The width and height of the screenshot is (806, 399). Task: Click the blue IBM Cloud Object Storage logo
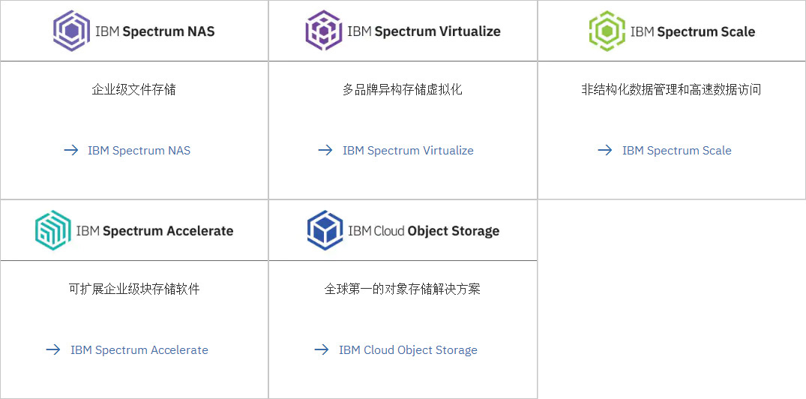click(x=325, y=230)
